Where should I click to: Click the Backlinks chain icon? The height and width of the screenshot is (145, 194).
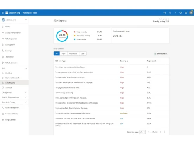(3, 73)
